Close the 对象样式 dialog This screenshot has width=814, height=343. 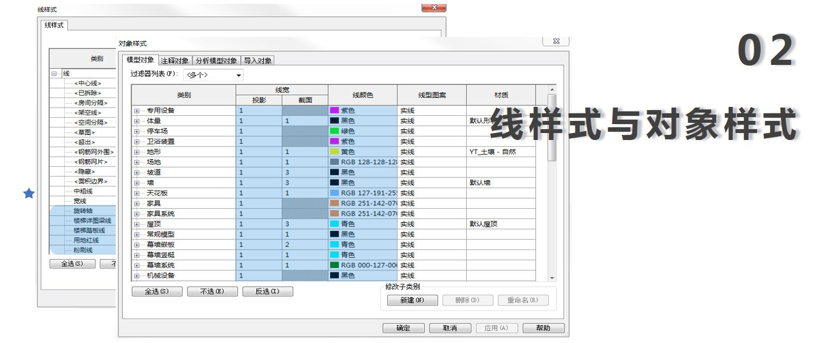point(555,41)
